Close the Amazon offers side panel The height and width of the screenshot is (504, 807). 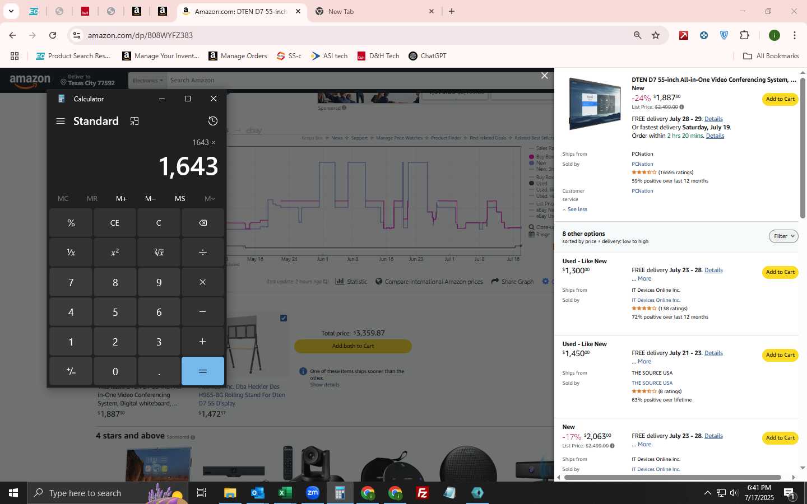point(544,76)
